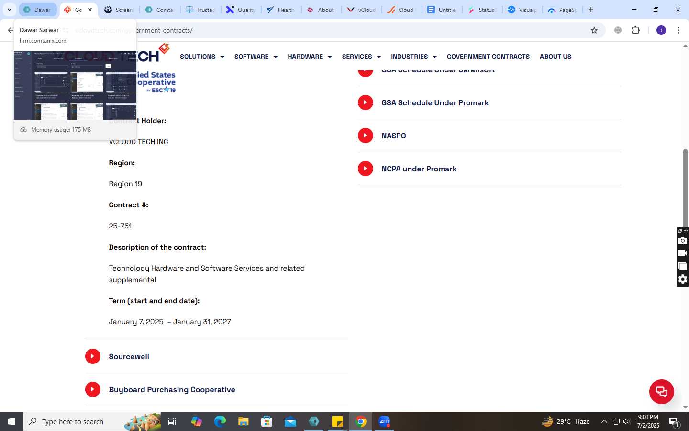Viewport: 689px width, 431px height.
Task: Open NCPA under Promark title
Action: click(x=419, y=169)
